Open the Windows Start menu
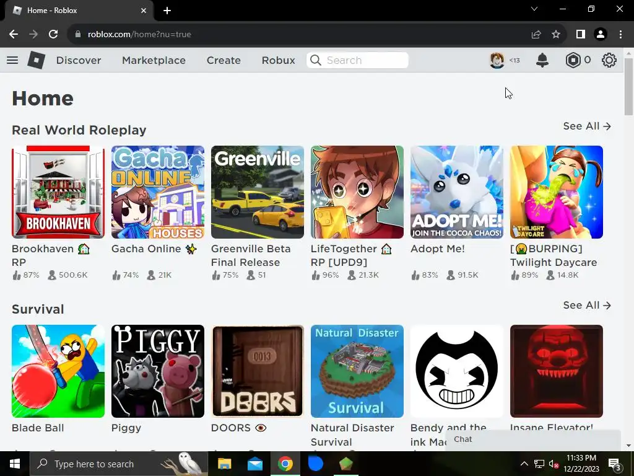This screenshot has height=476, width=634. click(15, 464)
